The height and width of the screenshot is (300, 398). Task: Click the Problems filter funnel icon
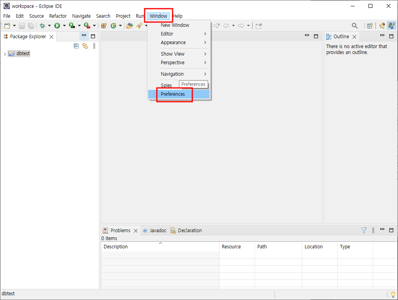[x=364, y=230]
